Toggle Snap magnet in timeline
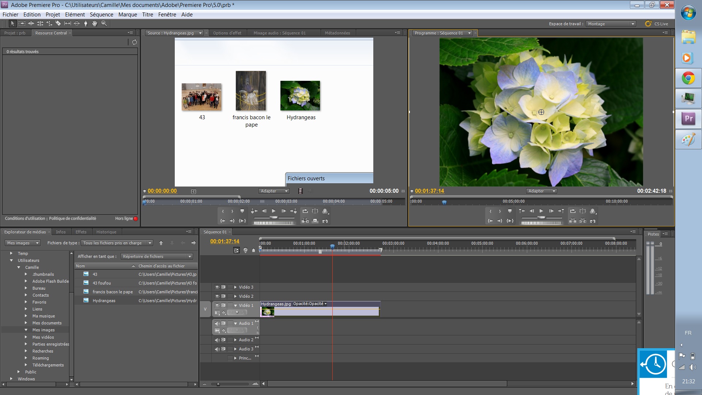Image resolution: width=702 pixels, height=395 pixels. click(237, 251)
